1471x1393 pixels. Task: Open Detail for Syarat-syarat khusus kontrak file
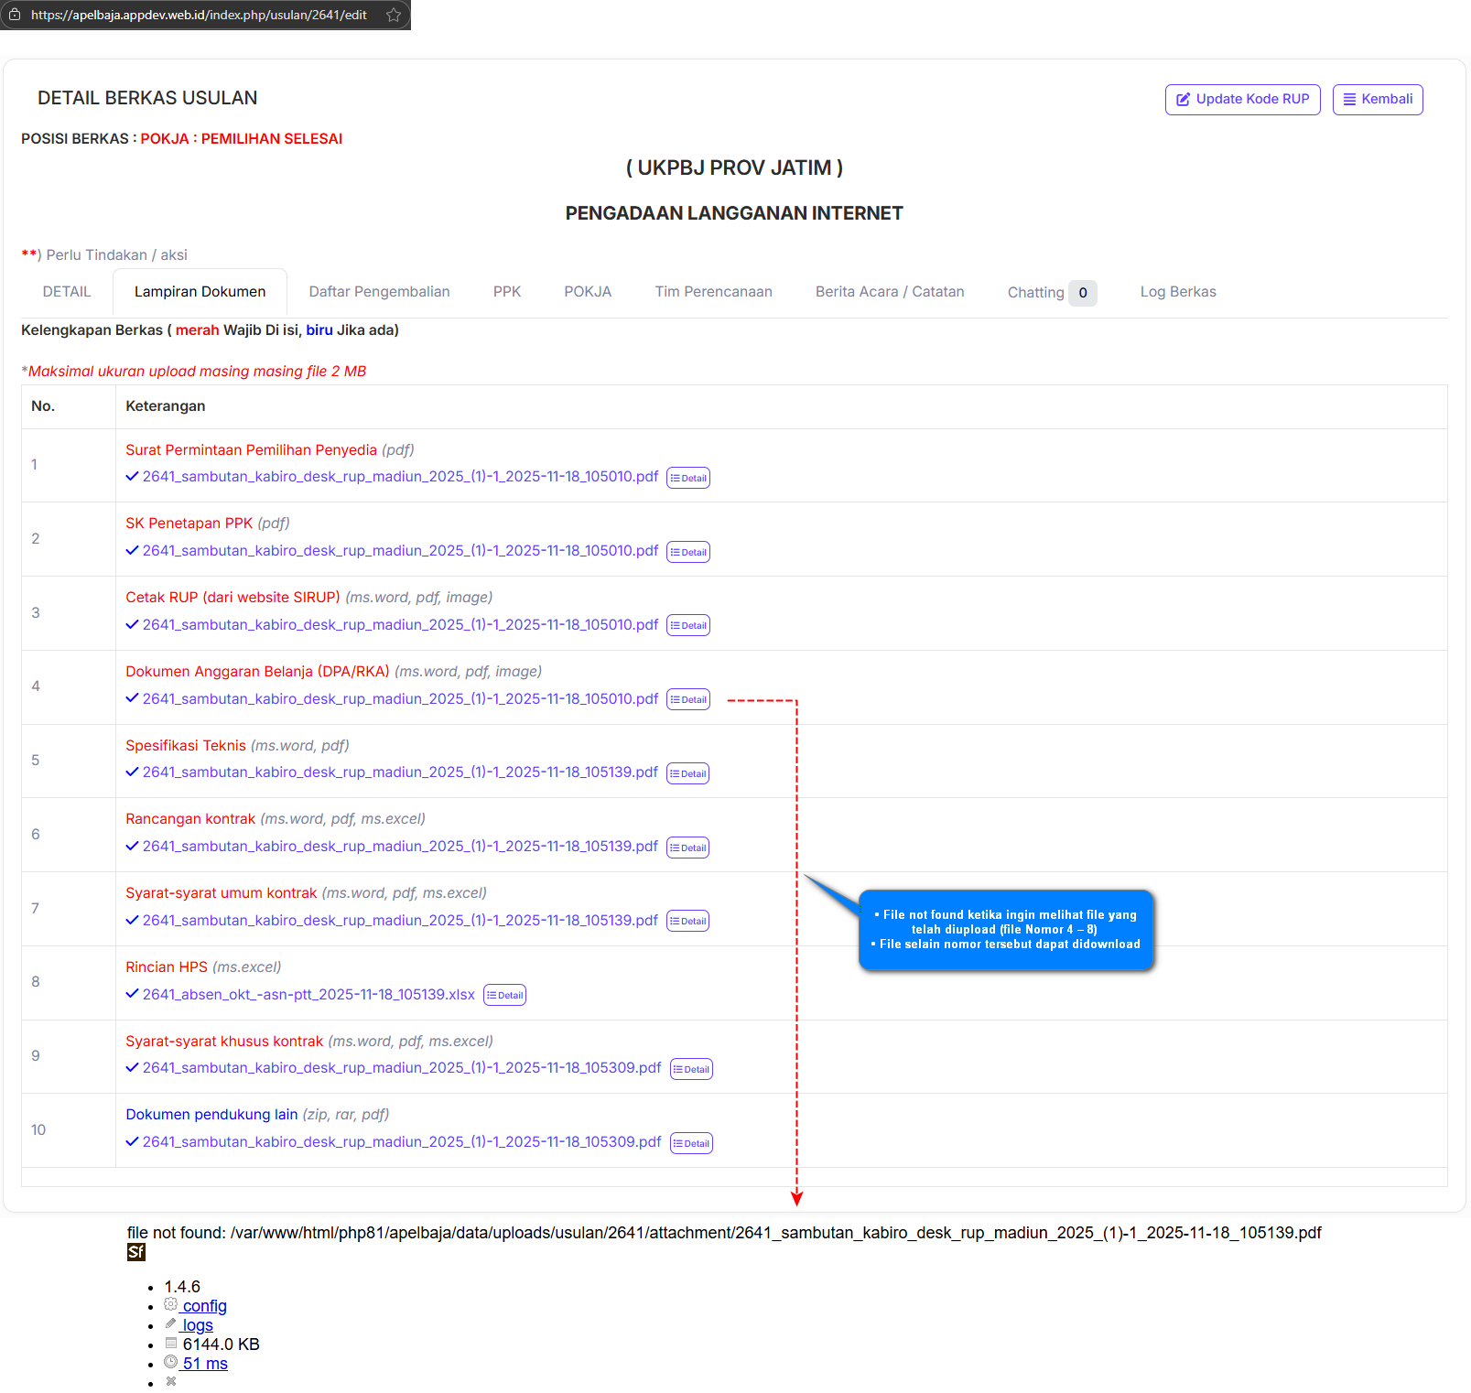click(x=692, y=1069)
